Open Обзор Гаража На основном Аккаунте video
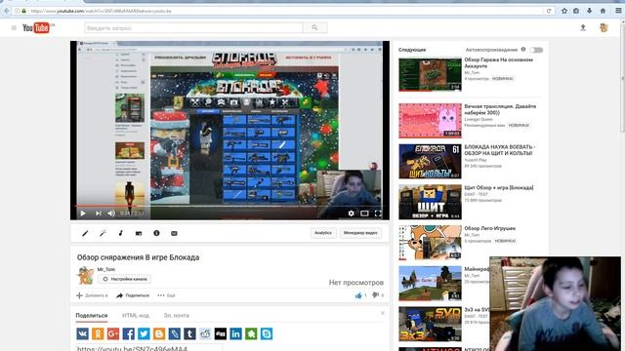The image size is (625, 351). click(498, 62)
